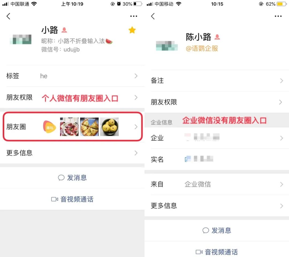Tap 小路's blurred profile avatar
This screenshot has height=257, width=289.
21,39
